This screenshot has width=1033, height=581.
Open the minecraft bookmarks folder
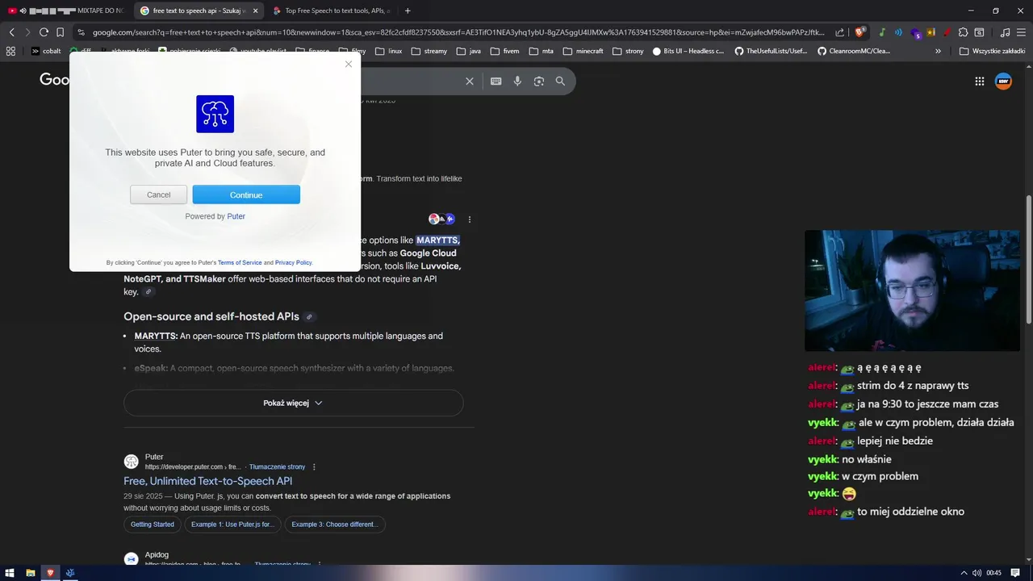[583, 51]
